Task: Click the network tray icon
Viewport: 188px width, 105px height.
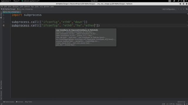Action: tap(174, 1)
